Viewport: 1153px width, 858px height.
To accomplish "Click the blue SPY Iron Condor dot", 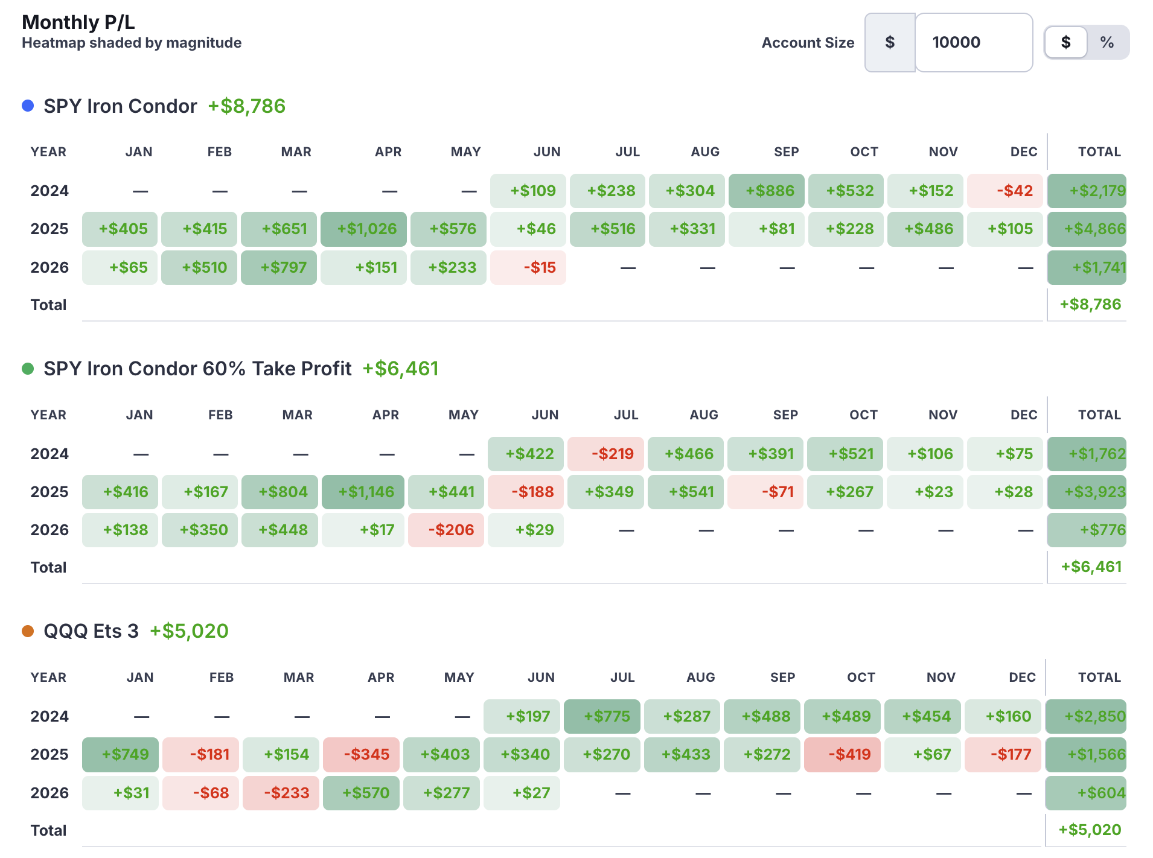I will click(28, 106).
